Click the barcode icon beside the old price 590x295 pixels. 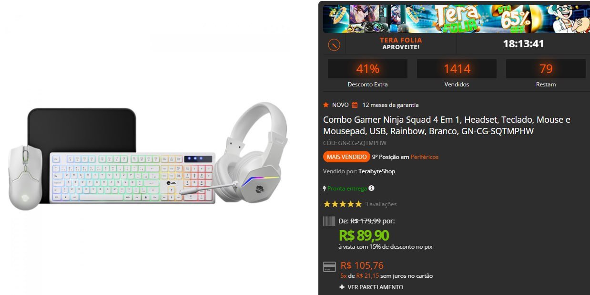click(x=329, y=221)
